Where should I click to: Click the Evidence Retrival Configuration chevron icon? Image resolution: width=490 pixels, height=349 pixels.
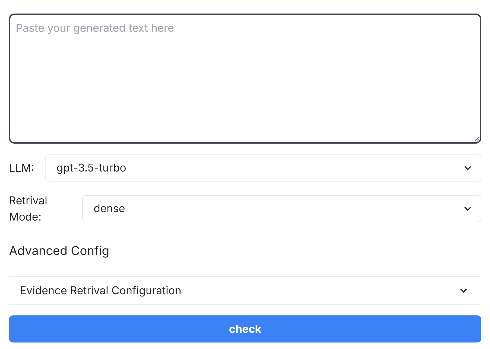click(x=464, y=290)
